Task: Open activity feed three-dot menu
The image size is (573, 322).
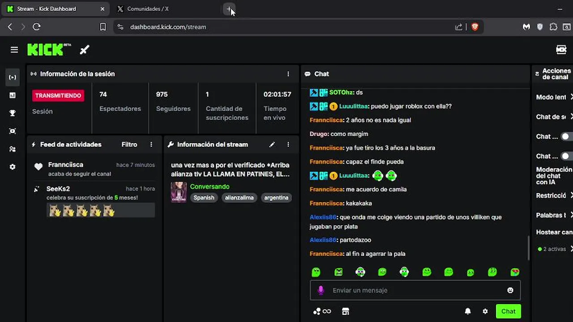Action: [x=151, y=144]
